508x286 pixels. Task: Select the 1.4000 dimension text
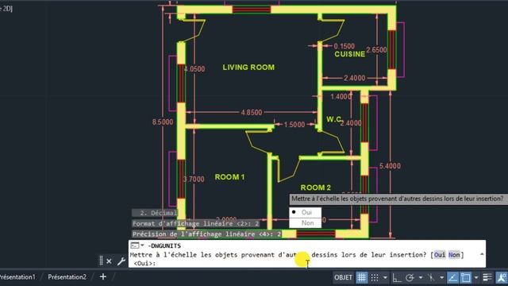[341, 97]
